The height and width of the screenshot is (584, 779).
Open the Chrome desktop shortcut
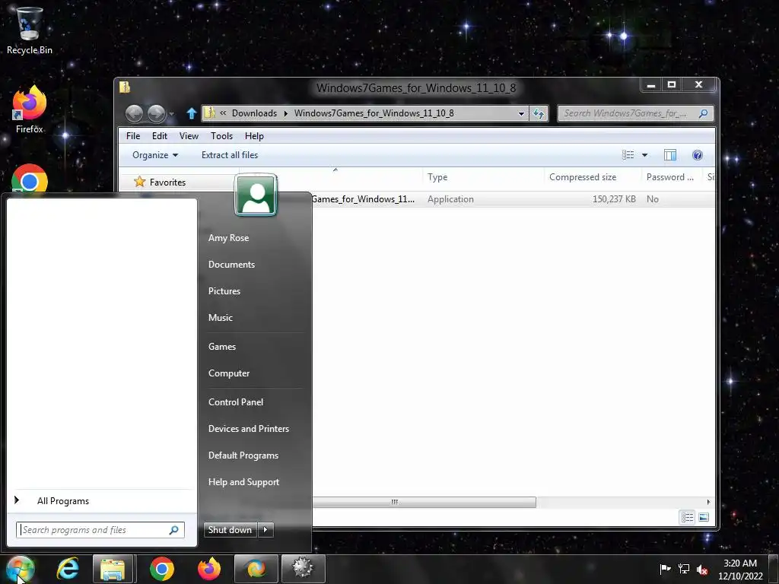pos(30,179)
